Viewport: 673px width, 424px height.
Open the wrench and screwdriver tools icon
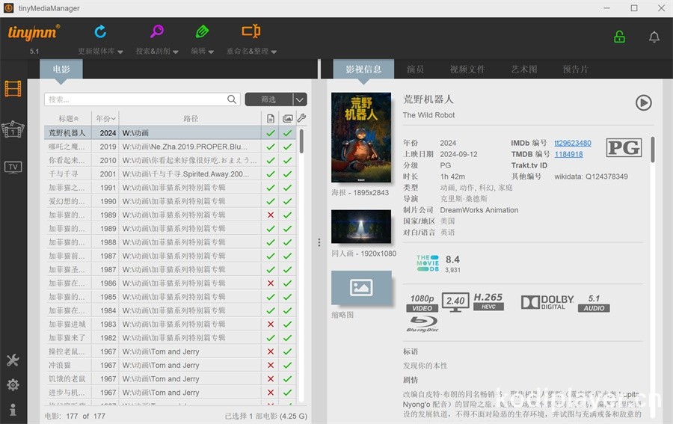(13, 360)
